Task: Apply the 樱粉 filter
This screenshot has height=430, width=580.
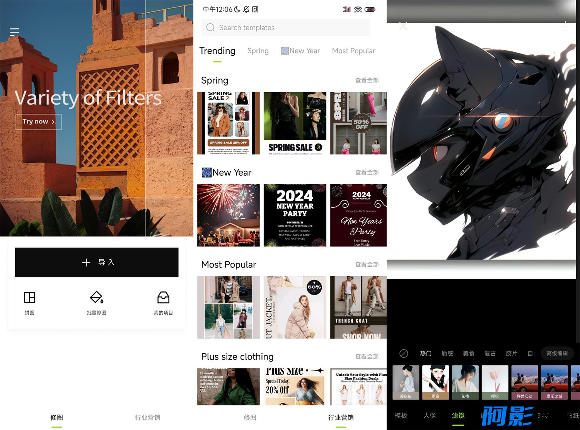Action: (495, 382)
